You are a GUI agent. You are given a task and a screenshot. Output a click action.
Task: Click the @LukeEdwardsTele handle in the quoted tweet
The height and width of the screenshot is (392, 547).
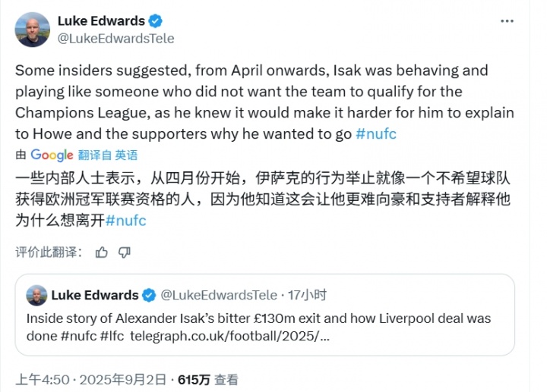pos(219,296)
